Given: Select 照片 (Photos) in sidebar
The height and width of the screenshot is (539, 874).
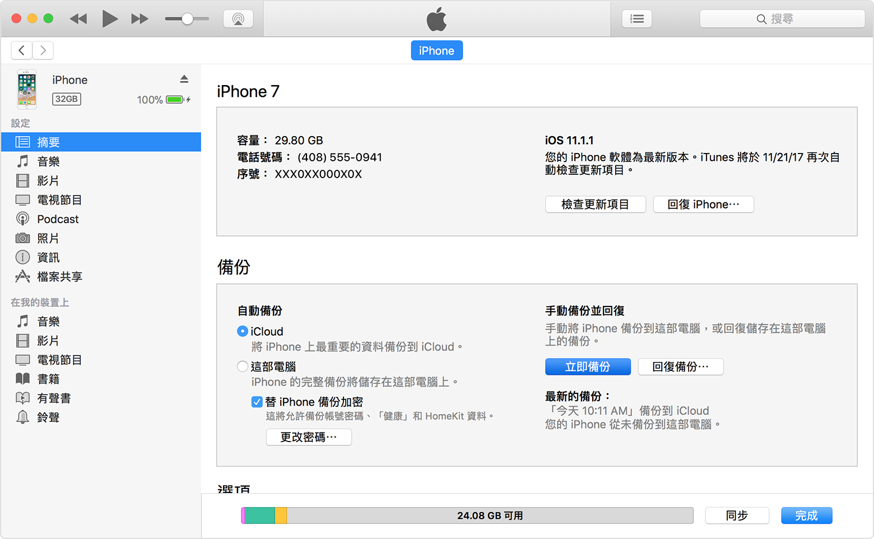Looking at the screenshot, I should 48,238.
